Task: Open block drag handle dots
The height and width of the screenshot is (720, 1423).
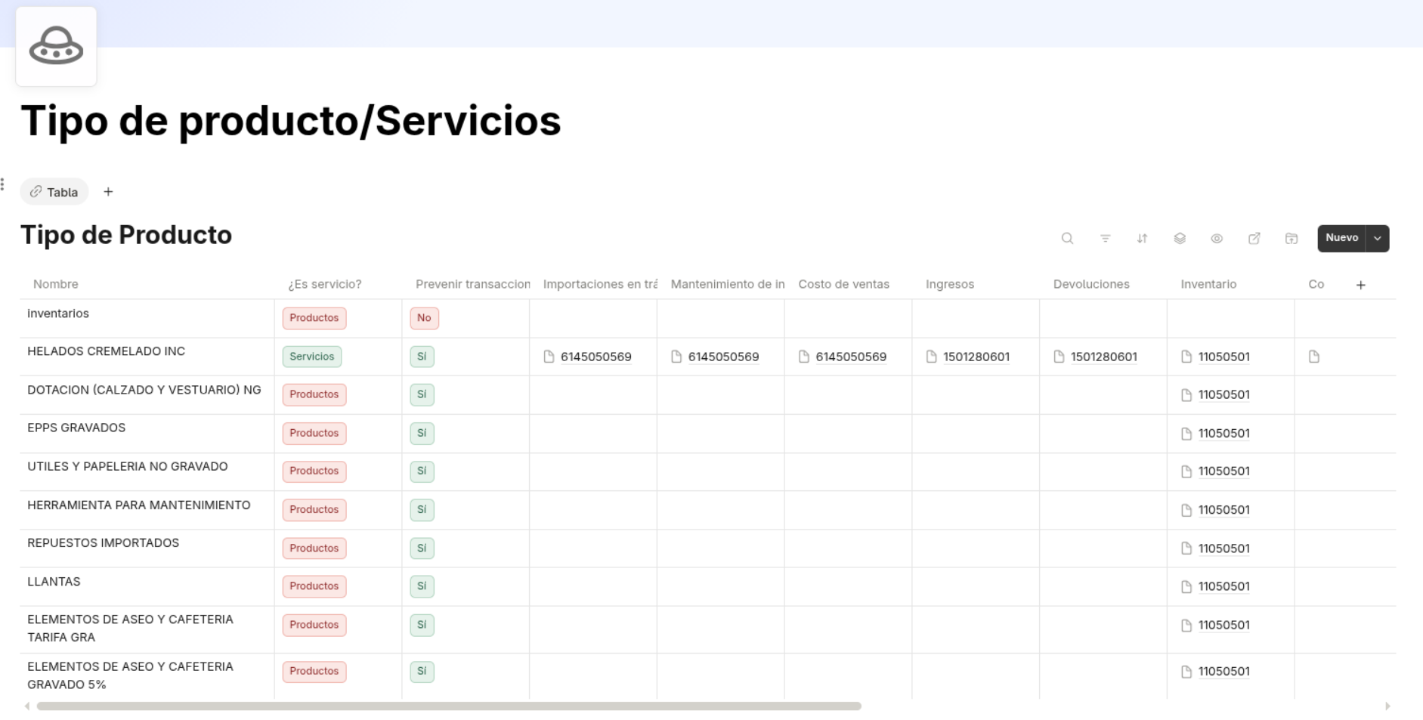Action: pyautogui.click(x=2, y=184)
